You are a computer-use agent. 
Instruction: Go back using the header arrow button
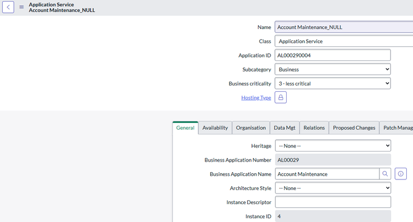8,7
